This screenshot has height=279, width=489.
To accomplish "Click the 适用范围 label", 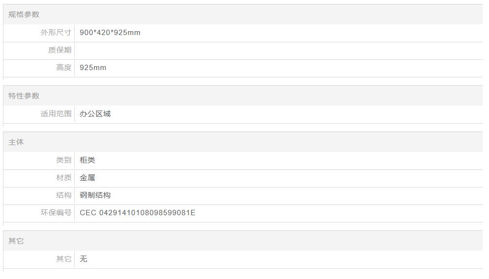I will [x=56, y=114].
